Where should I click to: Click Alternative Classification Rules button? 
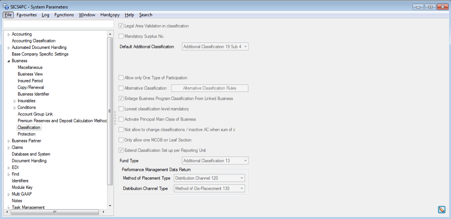(x=209, y=88)
